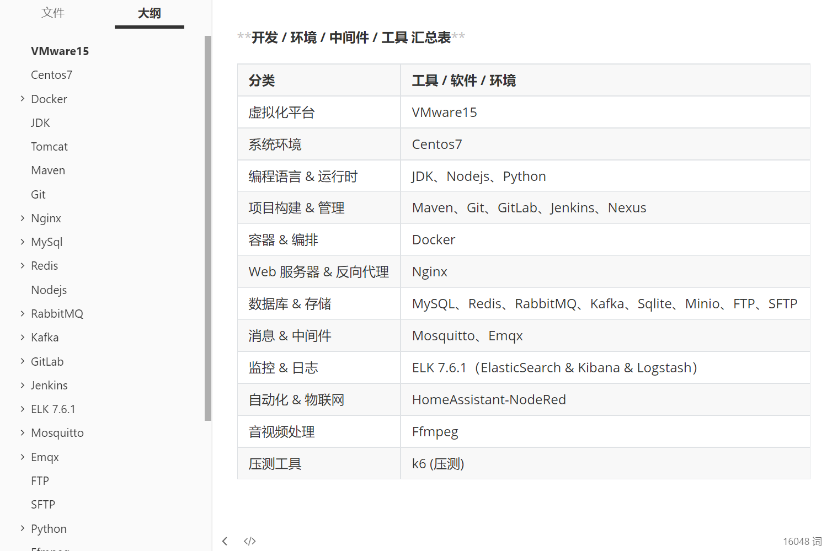The width and height of the screenshot is (827, 551).
Task: Click the Web 服务器 & 反向代理 cell
Action: tap(319, 272)
